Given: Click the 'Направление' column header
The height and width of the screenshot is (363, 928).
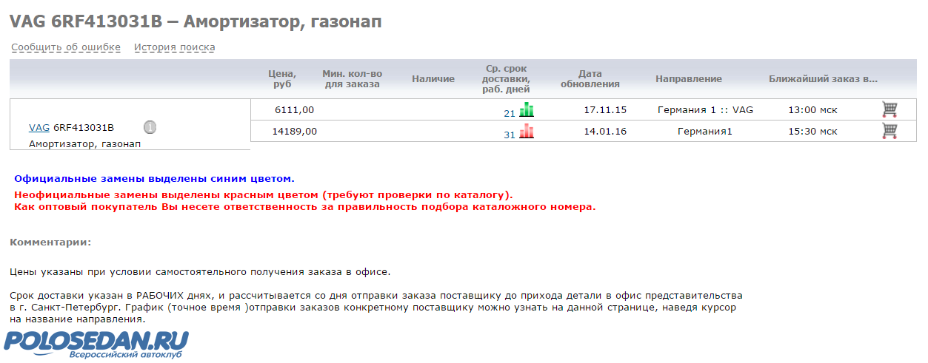Looking at the screenshot, I should 688,78.
